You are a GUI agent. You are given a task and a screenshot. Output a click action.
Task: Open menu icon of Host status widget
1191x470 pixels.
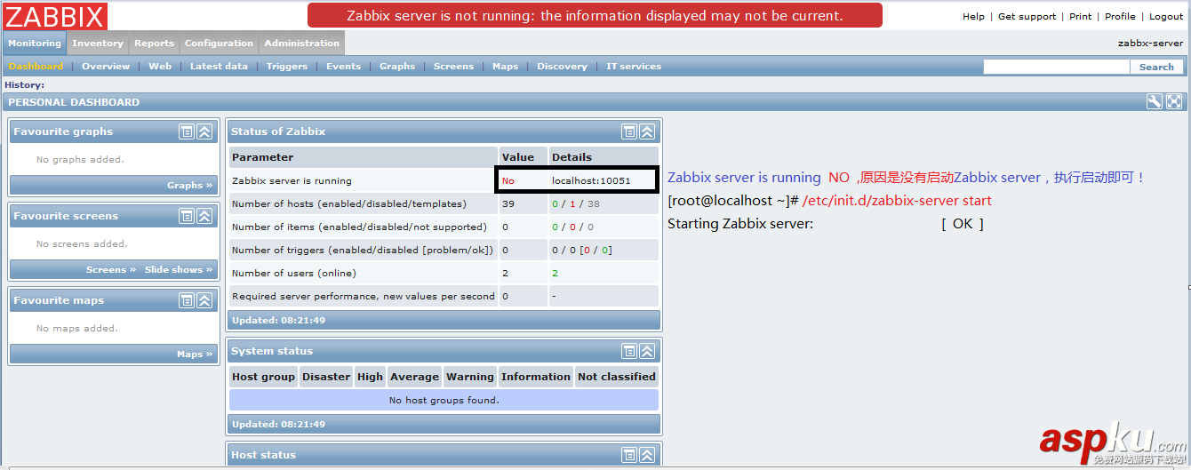629,455
